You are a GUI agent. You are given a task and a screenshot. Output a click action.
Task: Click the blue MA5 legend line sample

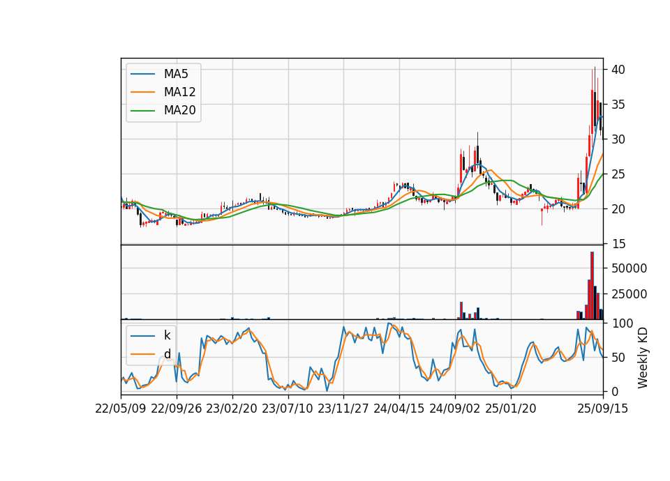pyautogui.click(x=142, y=74)
